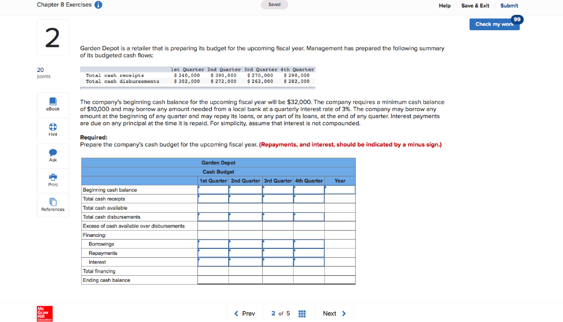
Task: Select the Interest 4th Quarter input cell
Action: click(x=309, y=262)
